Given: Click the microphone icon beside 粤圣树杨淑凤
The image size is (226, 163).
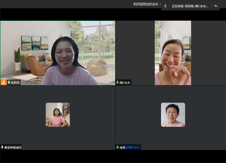Looking at the screenshot, I should pyautogui.click(x=2, y=147).
